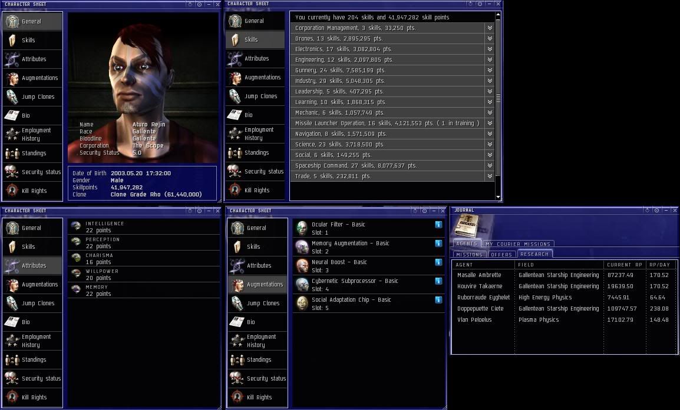
Task: Select Jump Clones in the skills-list Character Sheet
Action: [x=255, y=96]
